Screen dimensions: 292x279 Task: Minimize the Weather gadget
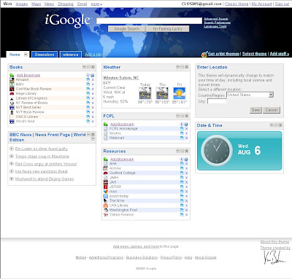(182, 67)
